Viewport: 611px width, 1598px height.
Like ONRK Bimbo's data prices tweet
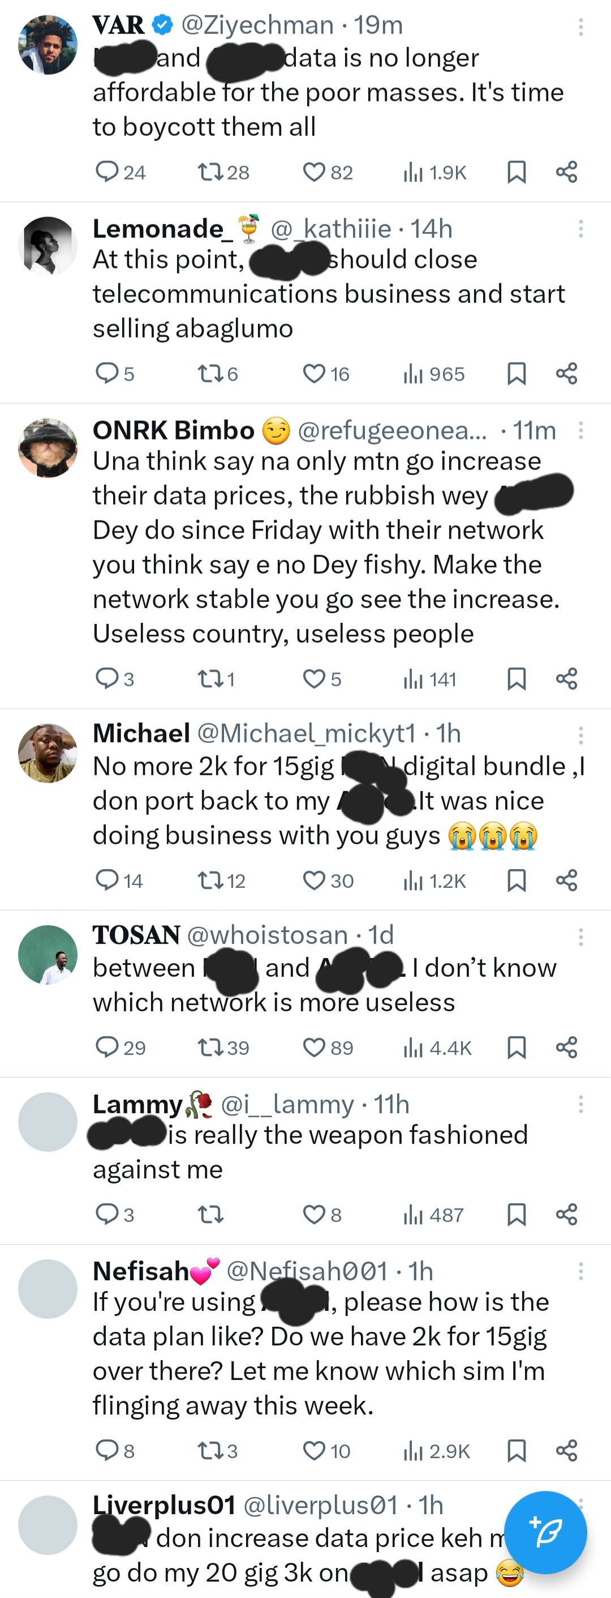313,678
